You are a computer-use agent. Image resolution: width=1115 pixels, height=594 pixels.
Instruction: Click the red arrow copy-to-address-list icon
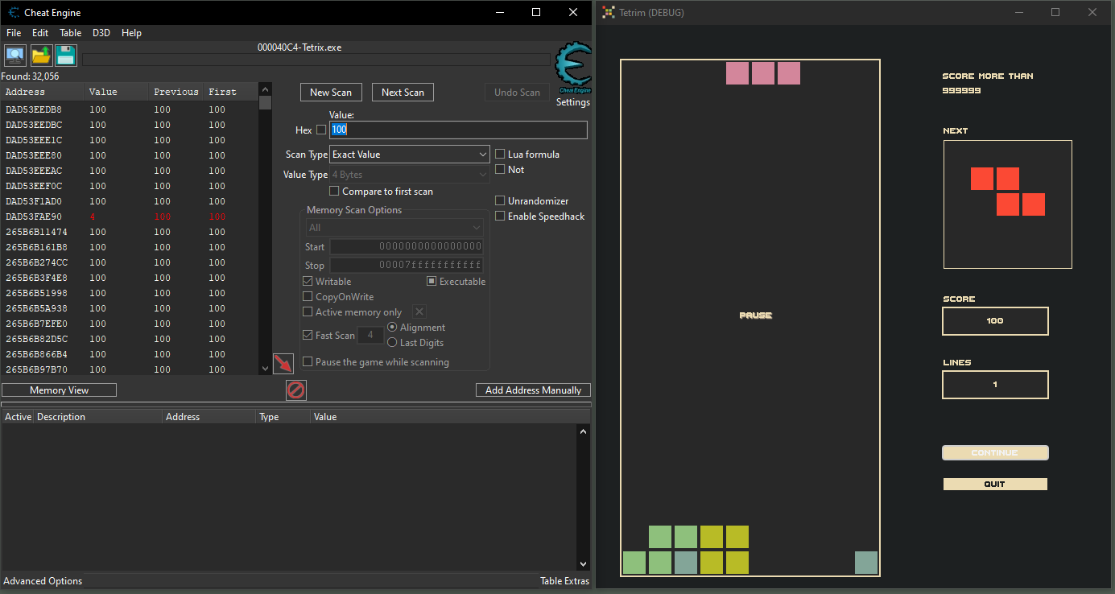(283, 364)
